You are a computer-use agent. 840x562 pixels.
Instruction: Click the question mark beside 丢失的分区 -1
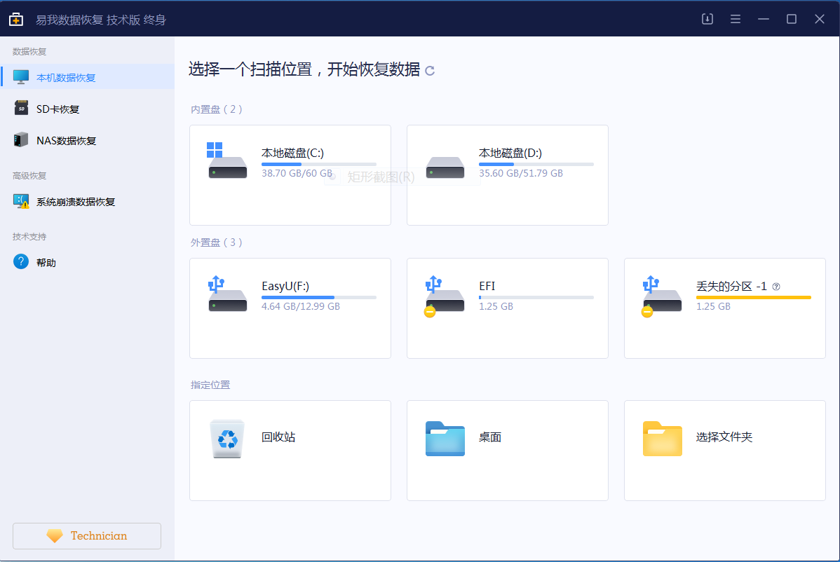(776, 287)
